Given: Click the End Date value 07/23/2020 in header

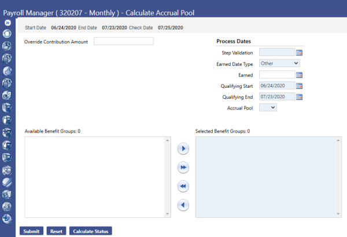Looking at the screenshot, I should click(x=115, y=28).
